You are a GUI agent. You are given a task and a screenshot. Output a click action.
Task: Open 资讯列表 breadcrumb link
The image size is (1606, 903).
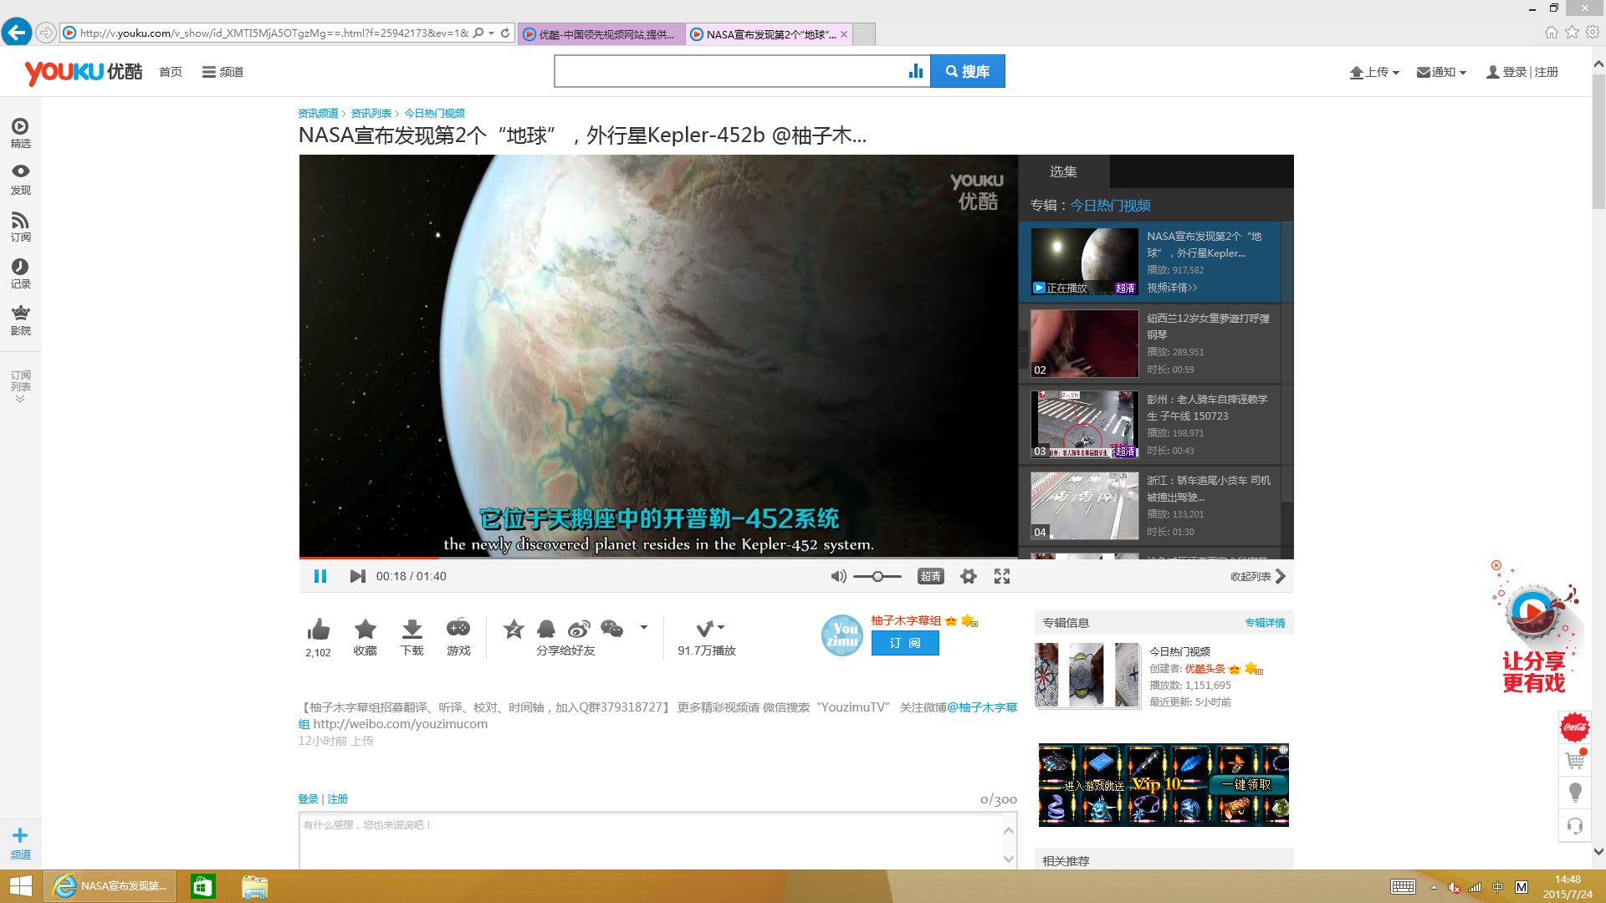click(x=371, y=113)
